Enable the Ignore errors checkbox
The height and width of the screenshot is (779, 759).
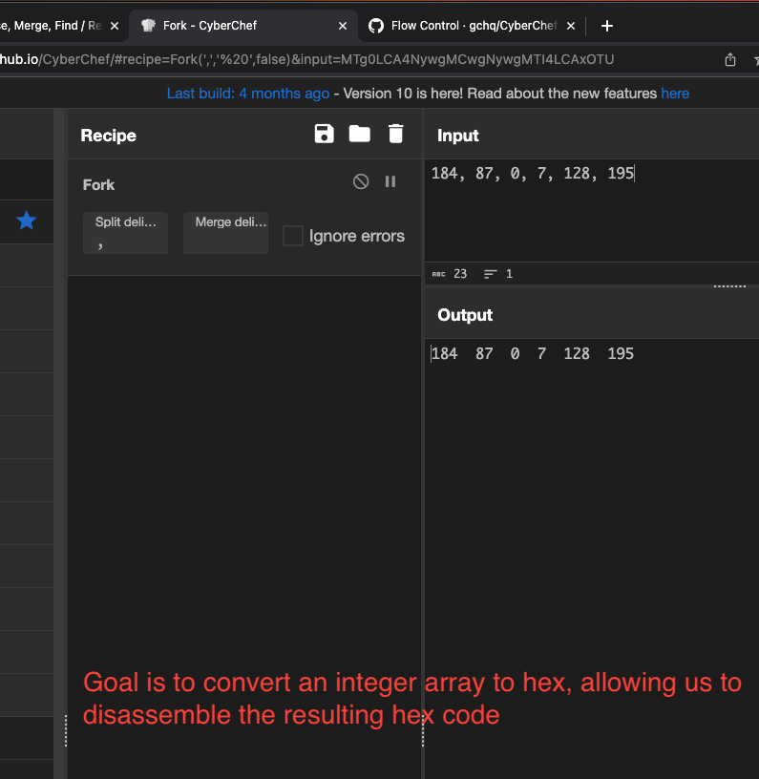point(293,236)
